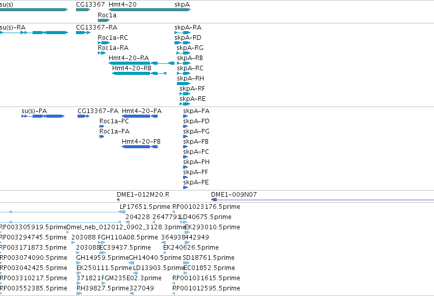
Task: Select skpA-PH protein label
Action: click(x=196, y=162)
